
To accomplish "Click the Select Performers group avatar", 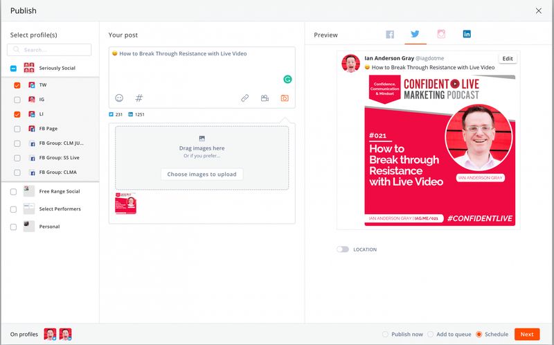I will tap(29, 209).
